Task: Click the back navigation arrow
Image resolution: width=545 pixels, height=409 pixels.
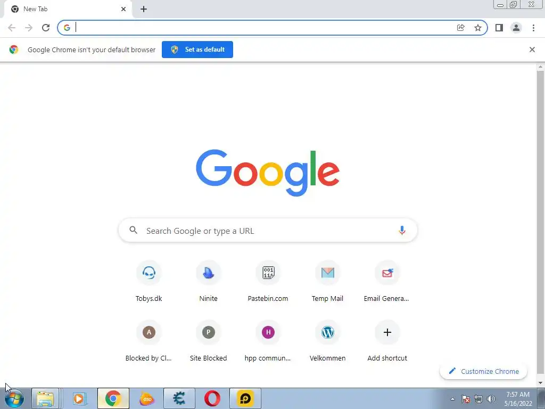Action: [x=12, y=28]
